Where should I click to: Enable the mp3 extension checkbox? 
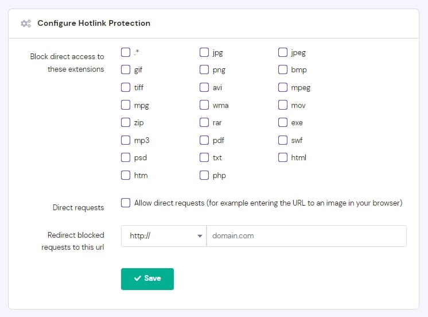(126, 140)
